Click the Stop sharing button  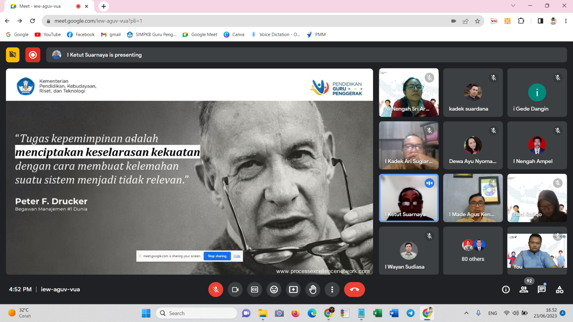[x=217, y=256]
